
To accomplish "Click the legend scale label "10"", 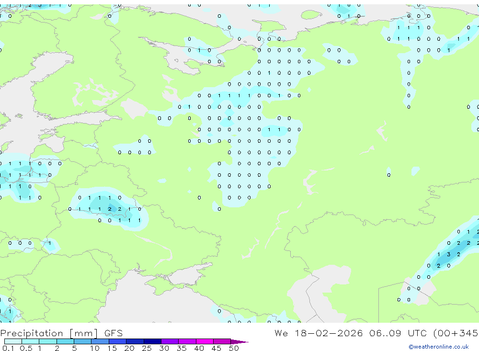I will pos(95,348).
